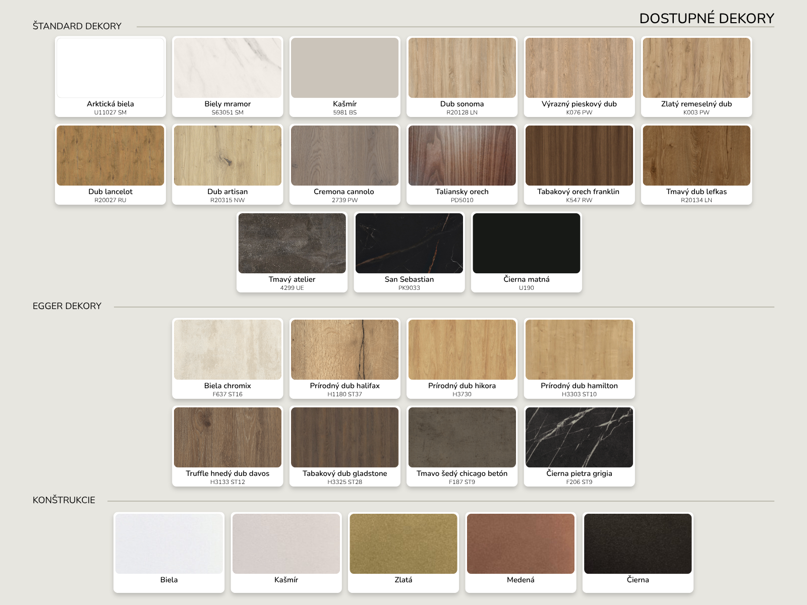Click the 'EGGER DEKORY' section heading
The width and height of the screenshot is (807, 605).
(x=67, y=306)
